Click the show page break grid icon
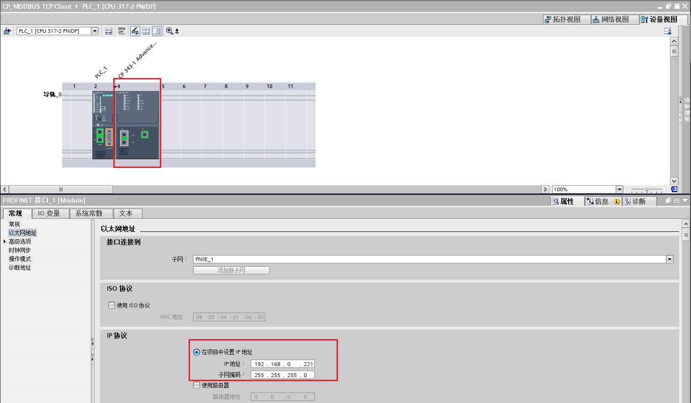 [146, 31]
